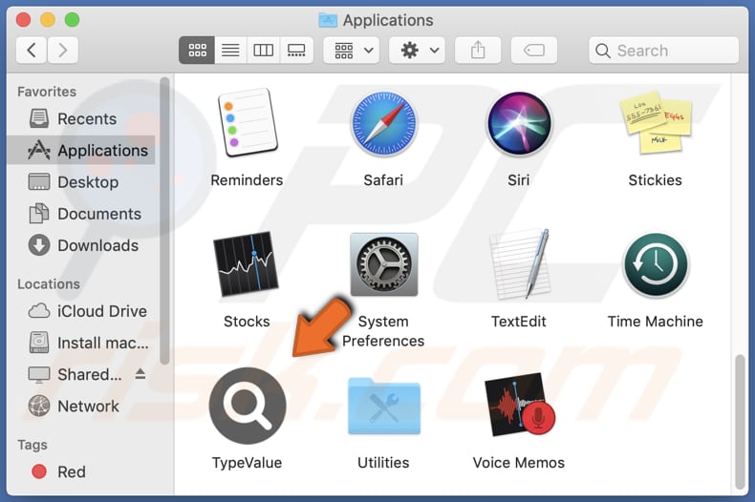
Task: Click the "TextEdit" name label
Action: [x=519, y=322]
